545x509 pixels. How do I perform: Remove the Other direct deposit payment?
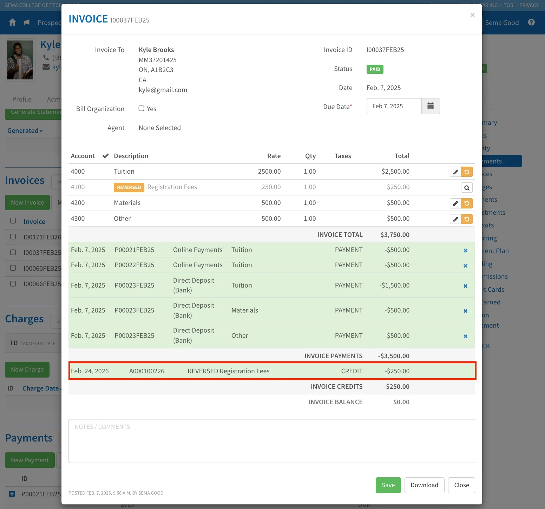pyautogui.click(x=466, y=336)
